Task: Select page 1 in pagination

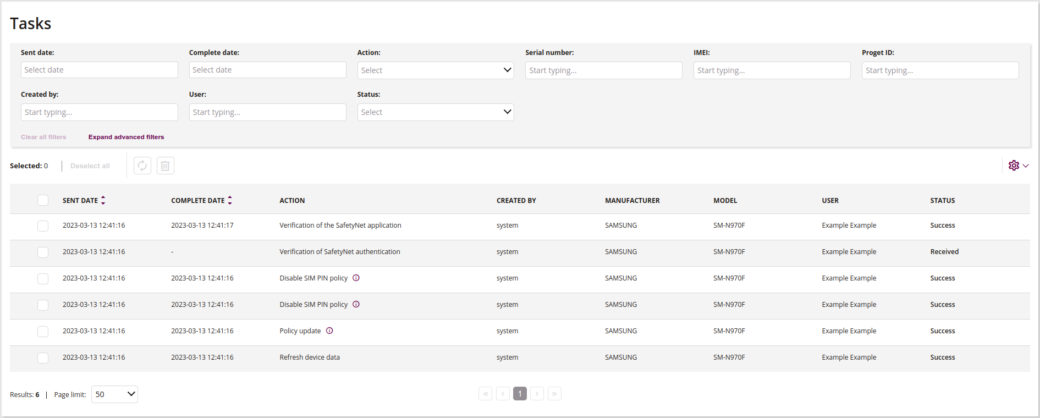Action: (x=520, y=394)
